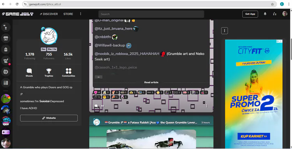View the Trophies section
This screenshot has width=292, height=149.
point(49,73)
